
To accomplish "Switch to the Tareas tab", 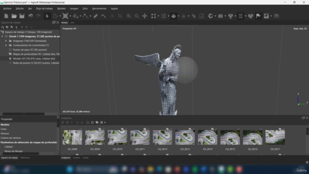I will (x=85, y=158).
